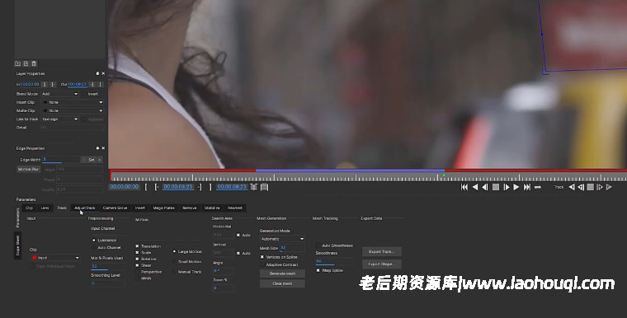Go to the last frame

pyautogui.click(x=527, y=187)
